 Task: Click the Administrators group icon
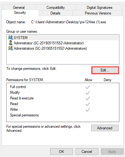coord(11,48)
